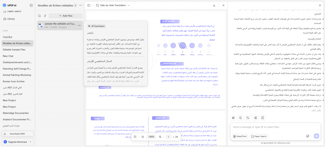
Task: Click the message input field
Action: point(275,127)
